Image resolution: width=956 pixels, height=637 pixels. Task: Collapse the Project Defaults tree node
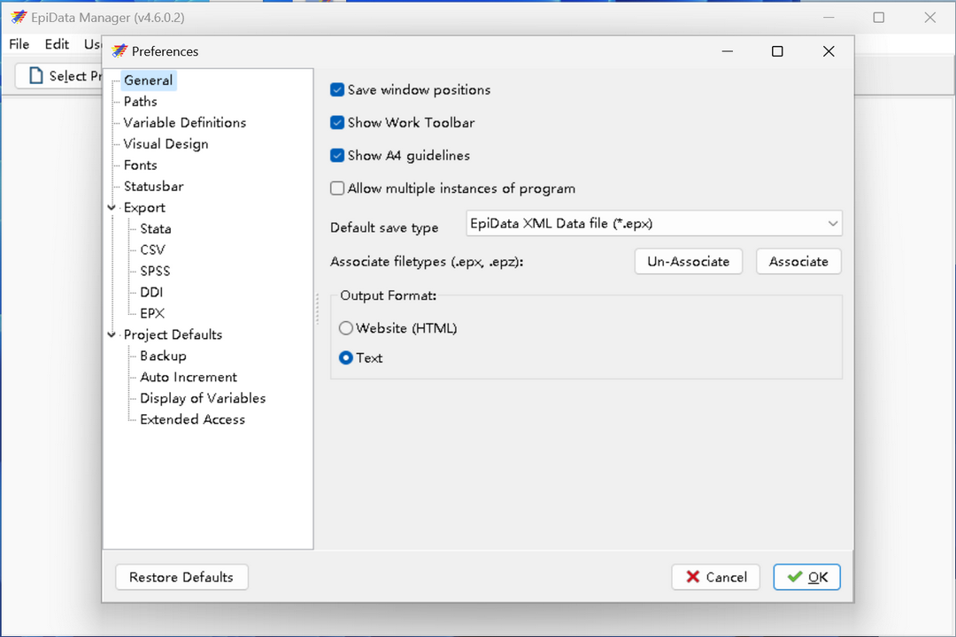(112, 335)
